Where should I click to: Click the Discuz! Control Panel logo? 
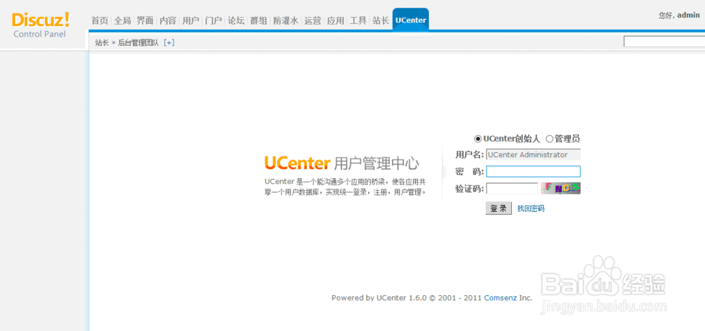coord(40,25)
